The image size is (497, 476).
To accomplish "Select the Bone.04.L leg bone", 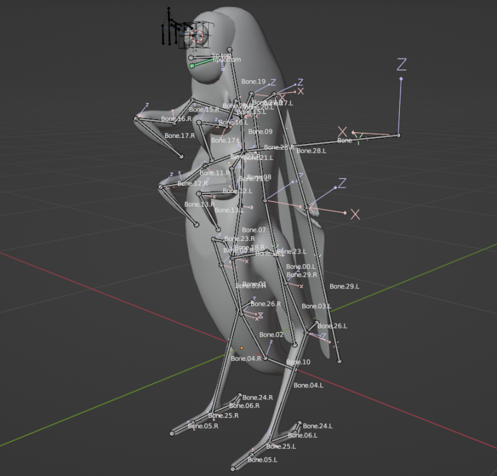I will tap(308, 385).
